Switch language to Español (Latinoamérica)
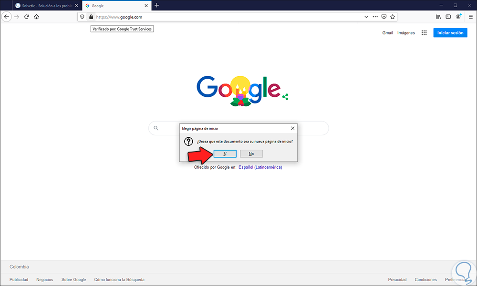Image resolution: width=477 pixels, height=286 pixels. pos(260,167)
